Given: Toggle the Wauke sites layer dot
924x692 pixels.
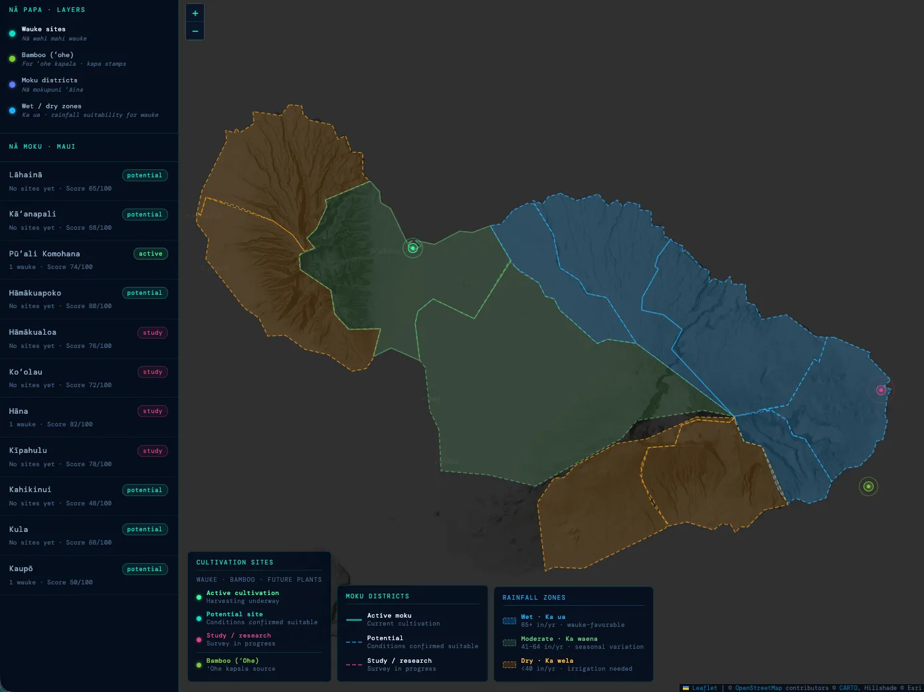Looking at the screenshot, I should [12, 33].
